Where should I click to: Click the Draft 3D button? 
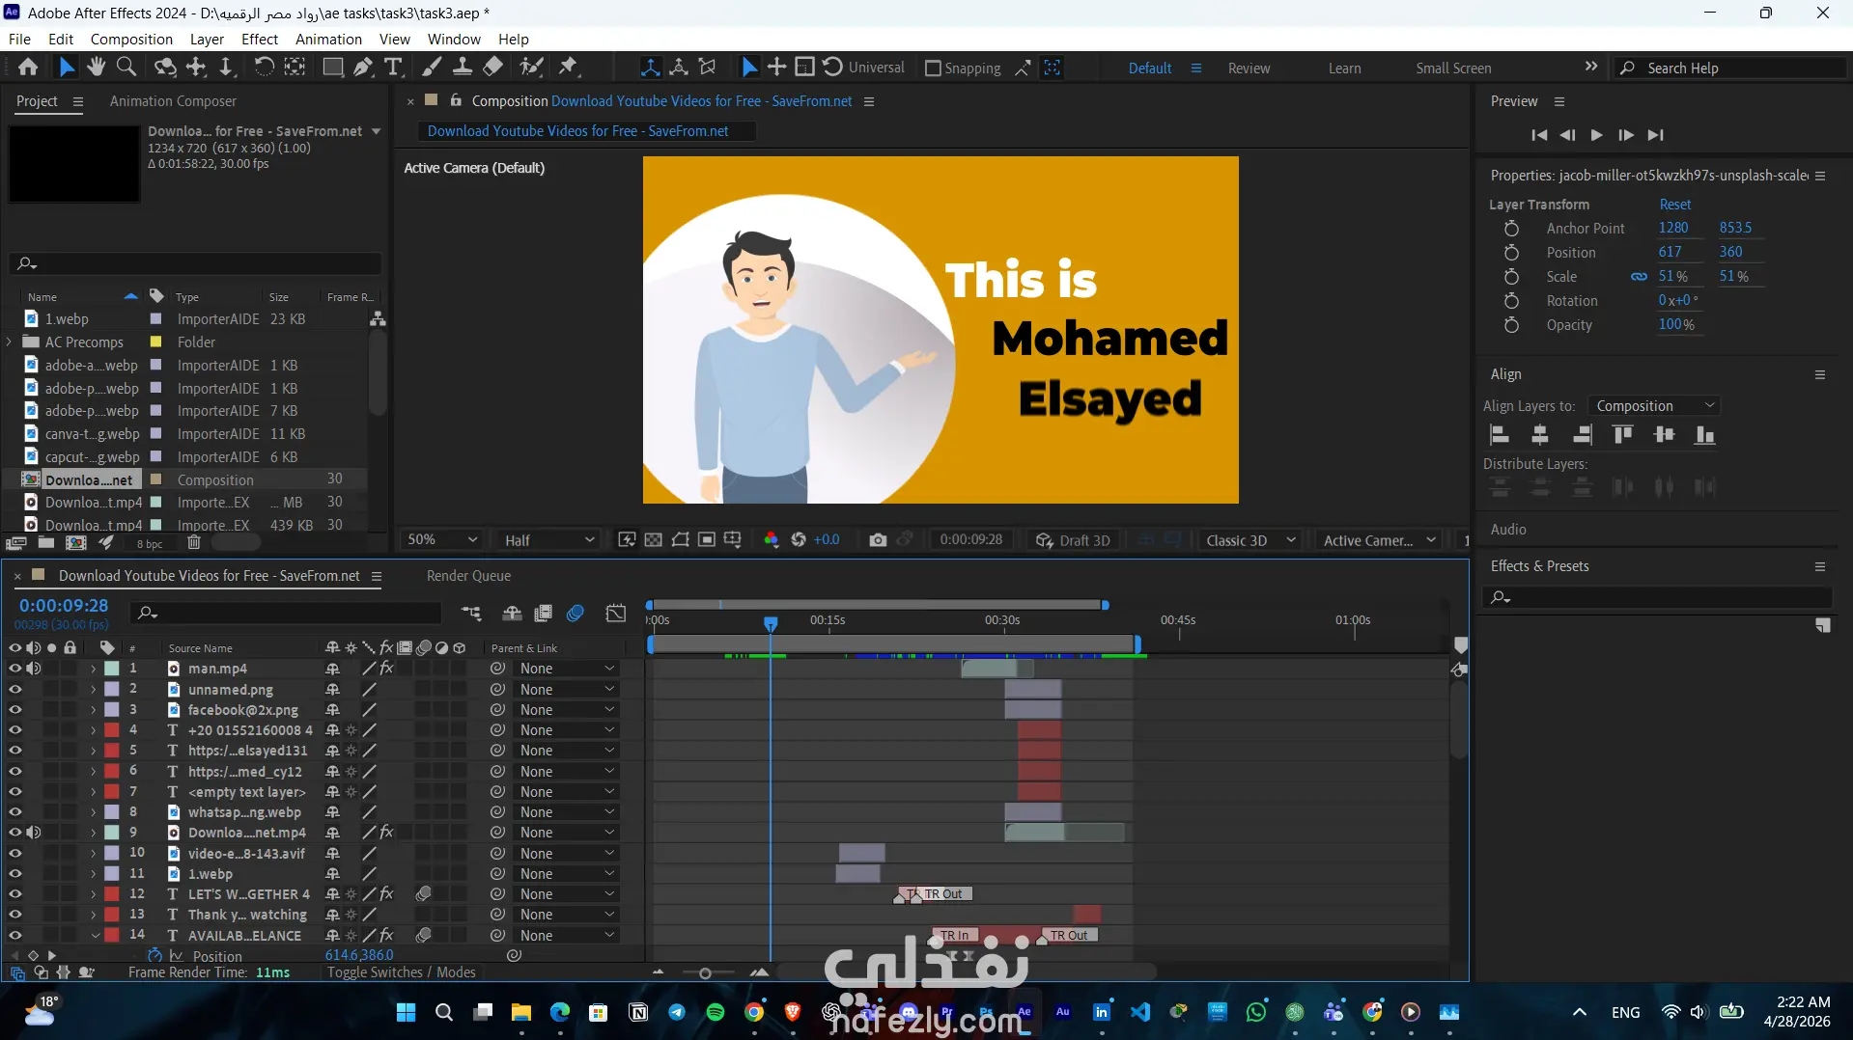coord(1073,540)
